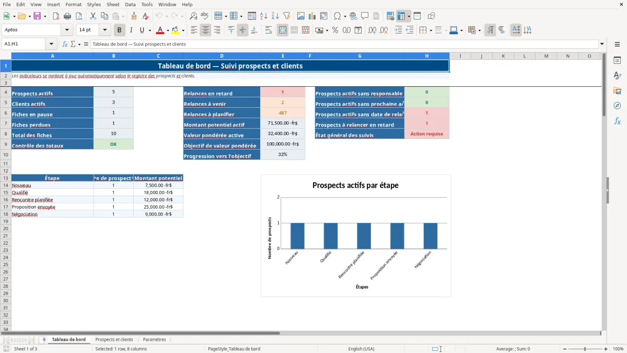This screenshot has height=353, width=627.
Task: Click in the formula input line
Action: pyautogui.click(x=344, y=44)
